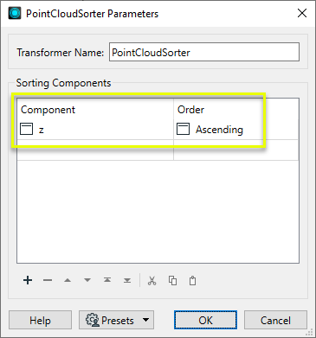The height and width of the screenshot is (338, 316).
Task: Click the move row down arrow
Action: (x=87, y=280)
